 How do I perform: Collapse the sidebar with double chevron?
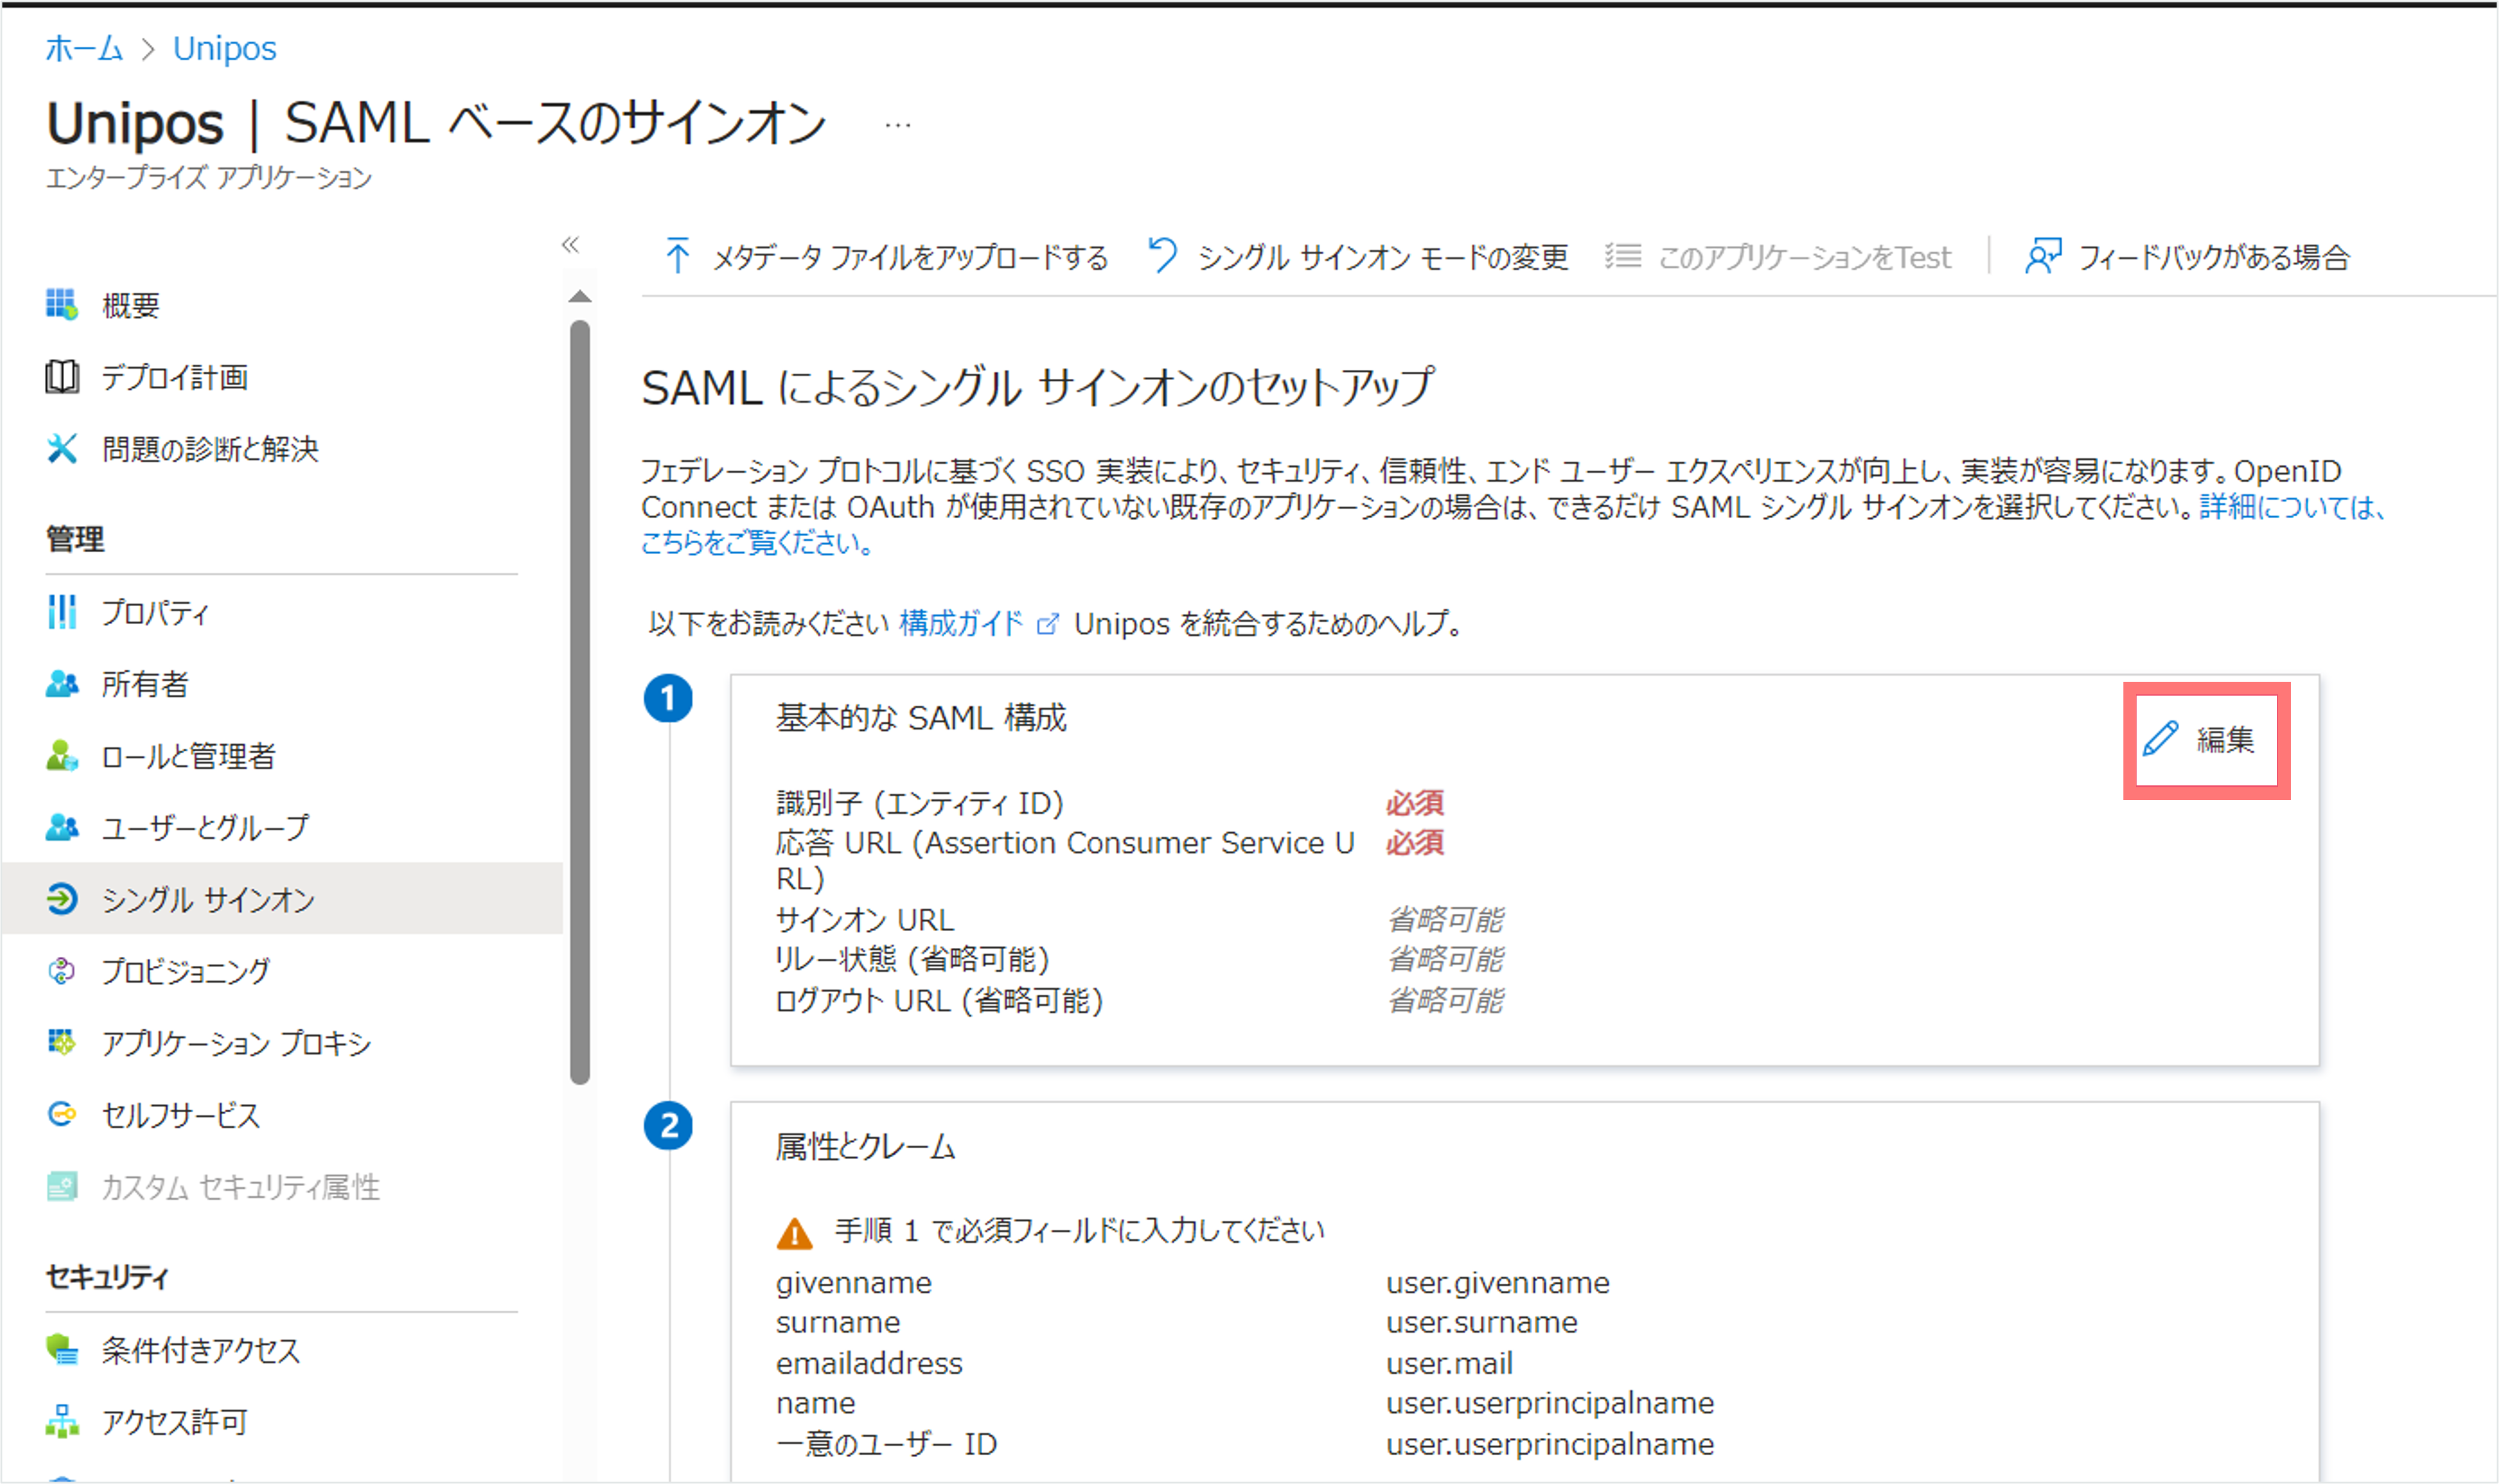click(x=570, y=244)
